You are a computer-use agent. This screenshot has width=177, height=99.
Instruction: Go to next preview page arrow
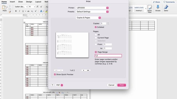[x=84, y=70]
